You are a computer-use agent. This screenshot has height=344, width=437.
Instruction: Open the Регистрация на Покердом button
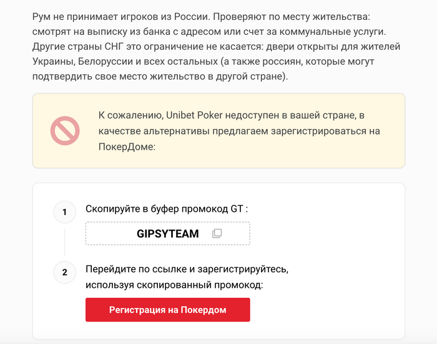tap(168, 310)
